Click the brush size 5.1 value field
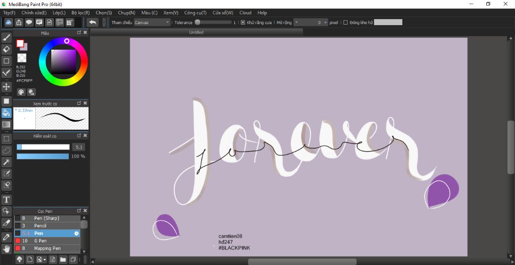Screen dimensions: 515x265 79,147
